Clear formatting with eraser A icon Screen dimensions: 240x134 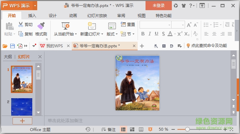196,34
